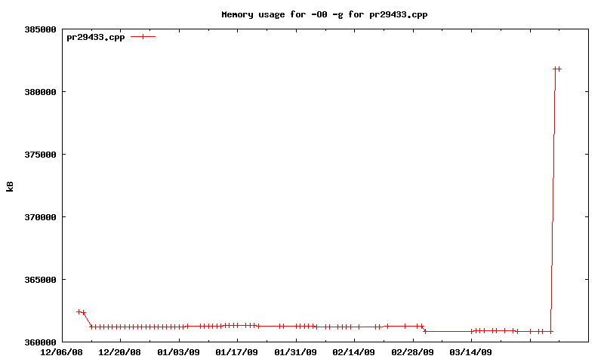Click the 385000 y-axis tick label
The width and height of the screenshot is (604, 362).
pyautogui.click(x=41, y=29)
